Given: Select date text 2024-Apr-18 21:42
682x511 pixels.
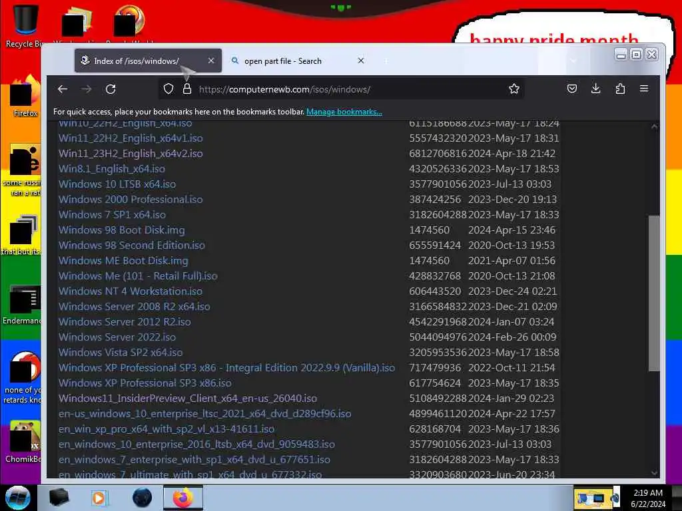Looking at the screenshot, I should pyautogui.click(x=512, y=154).
